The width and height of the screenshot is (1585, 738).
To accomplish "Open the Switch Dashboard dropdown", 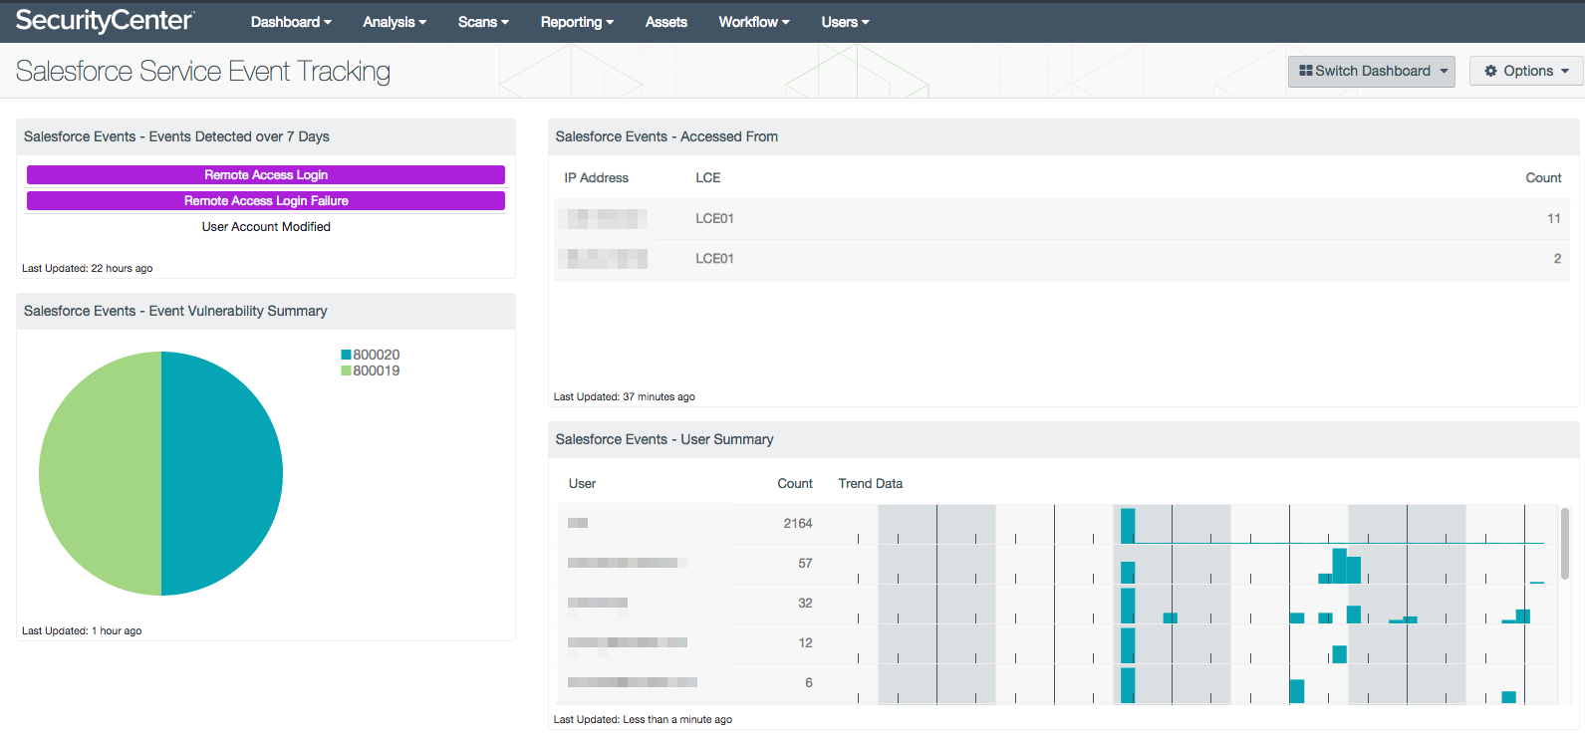I will (x=1372, y=71).
